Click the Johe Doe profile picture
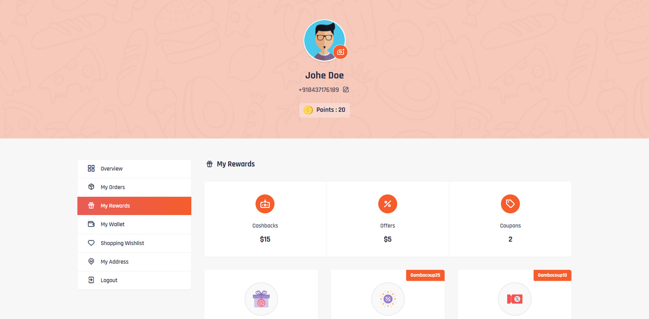 click(x=324, y=40)
